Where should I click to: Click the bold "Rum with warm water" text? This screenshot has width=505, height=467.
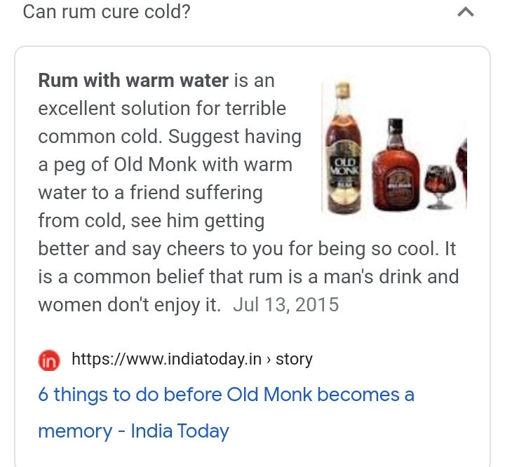[133, 80]
